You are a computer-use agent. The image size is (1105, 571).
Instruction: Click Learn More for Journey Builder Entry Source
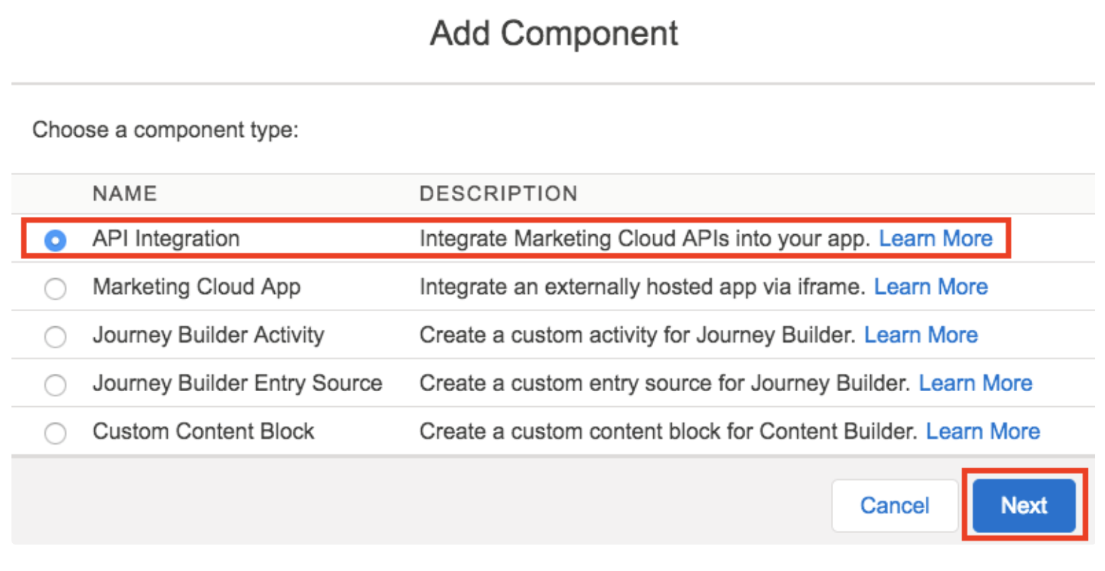pos(975,383)
